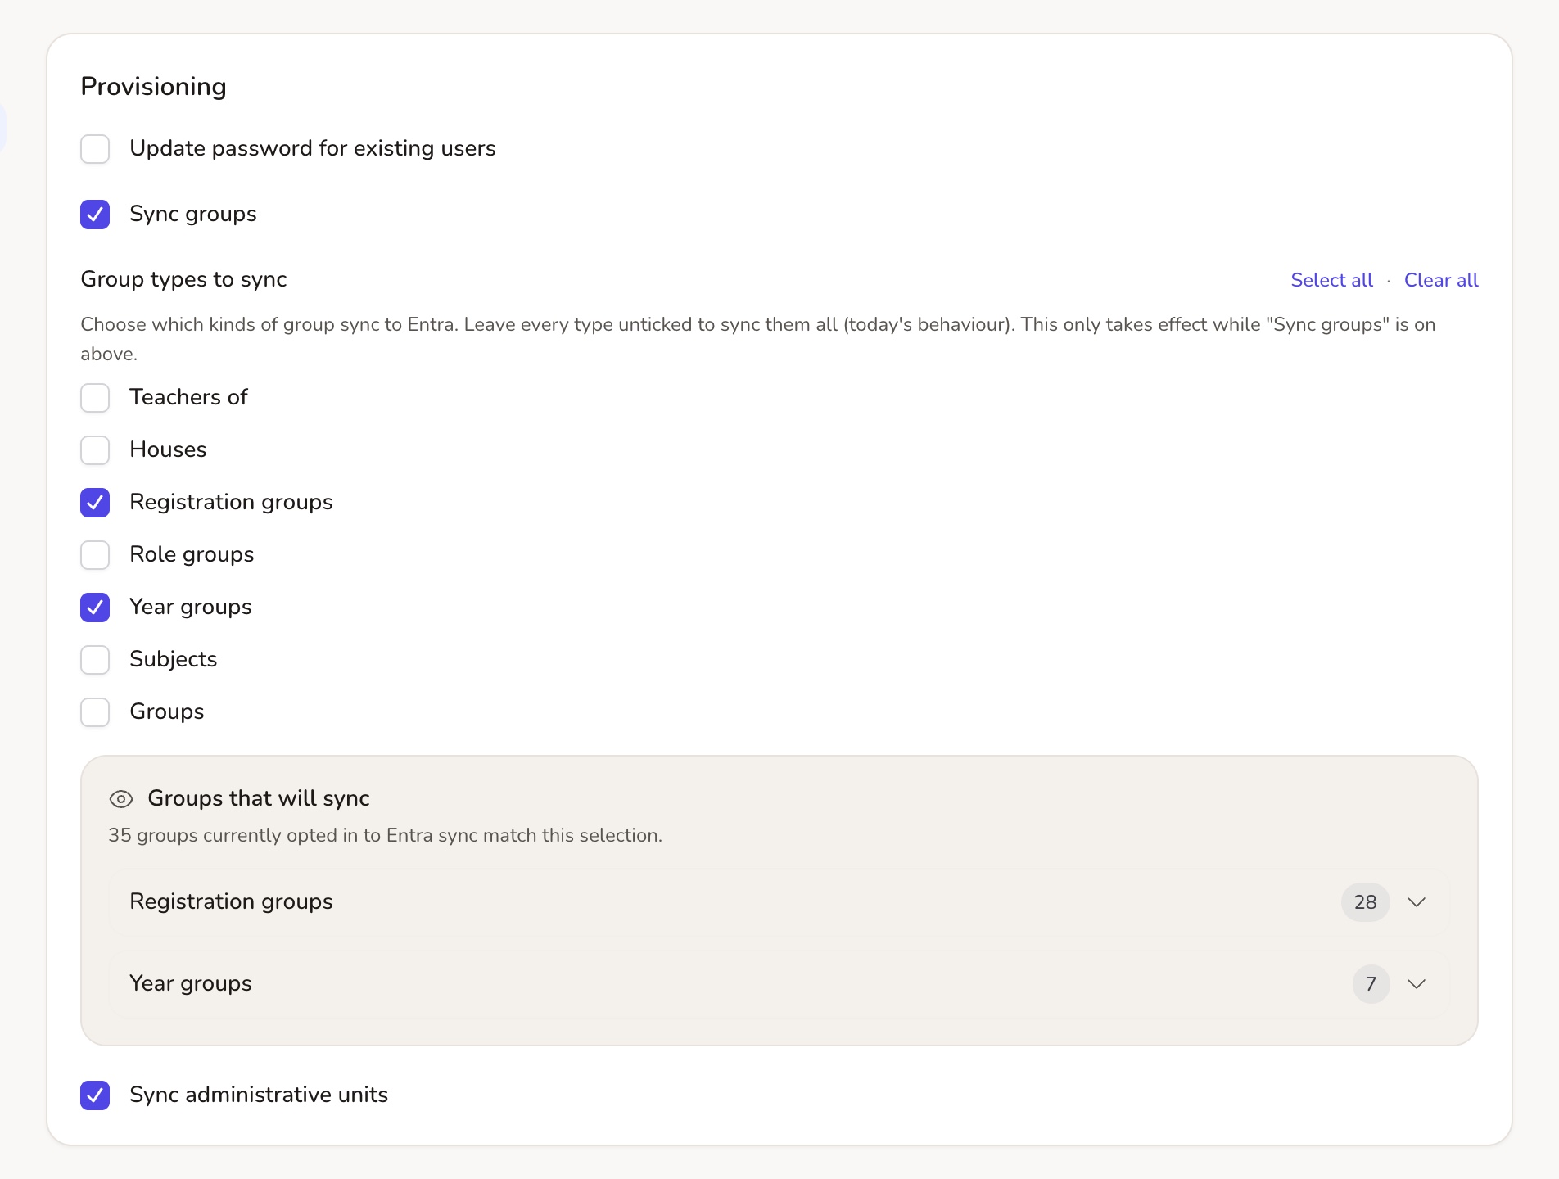The width and height of the screenshot is (1559, 1179).
Task: Check the Groups group type checkbox
Action: pos(95,712)
